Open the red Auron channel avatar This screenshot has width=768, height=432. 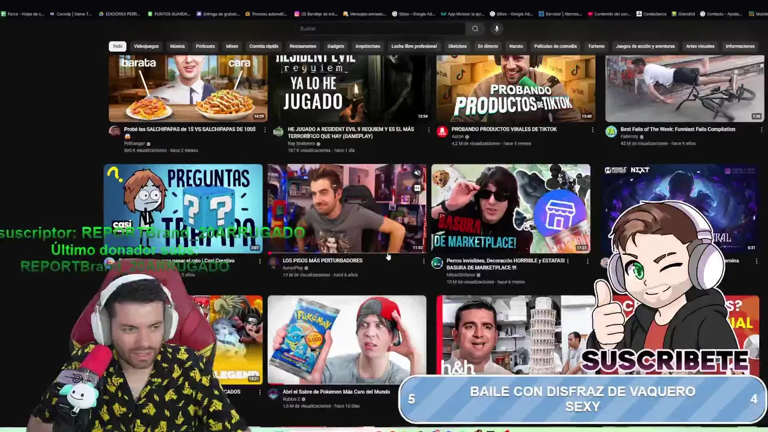click(442, 131)
